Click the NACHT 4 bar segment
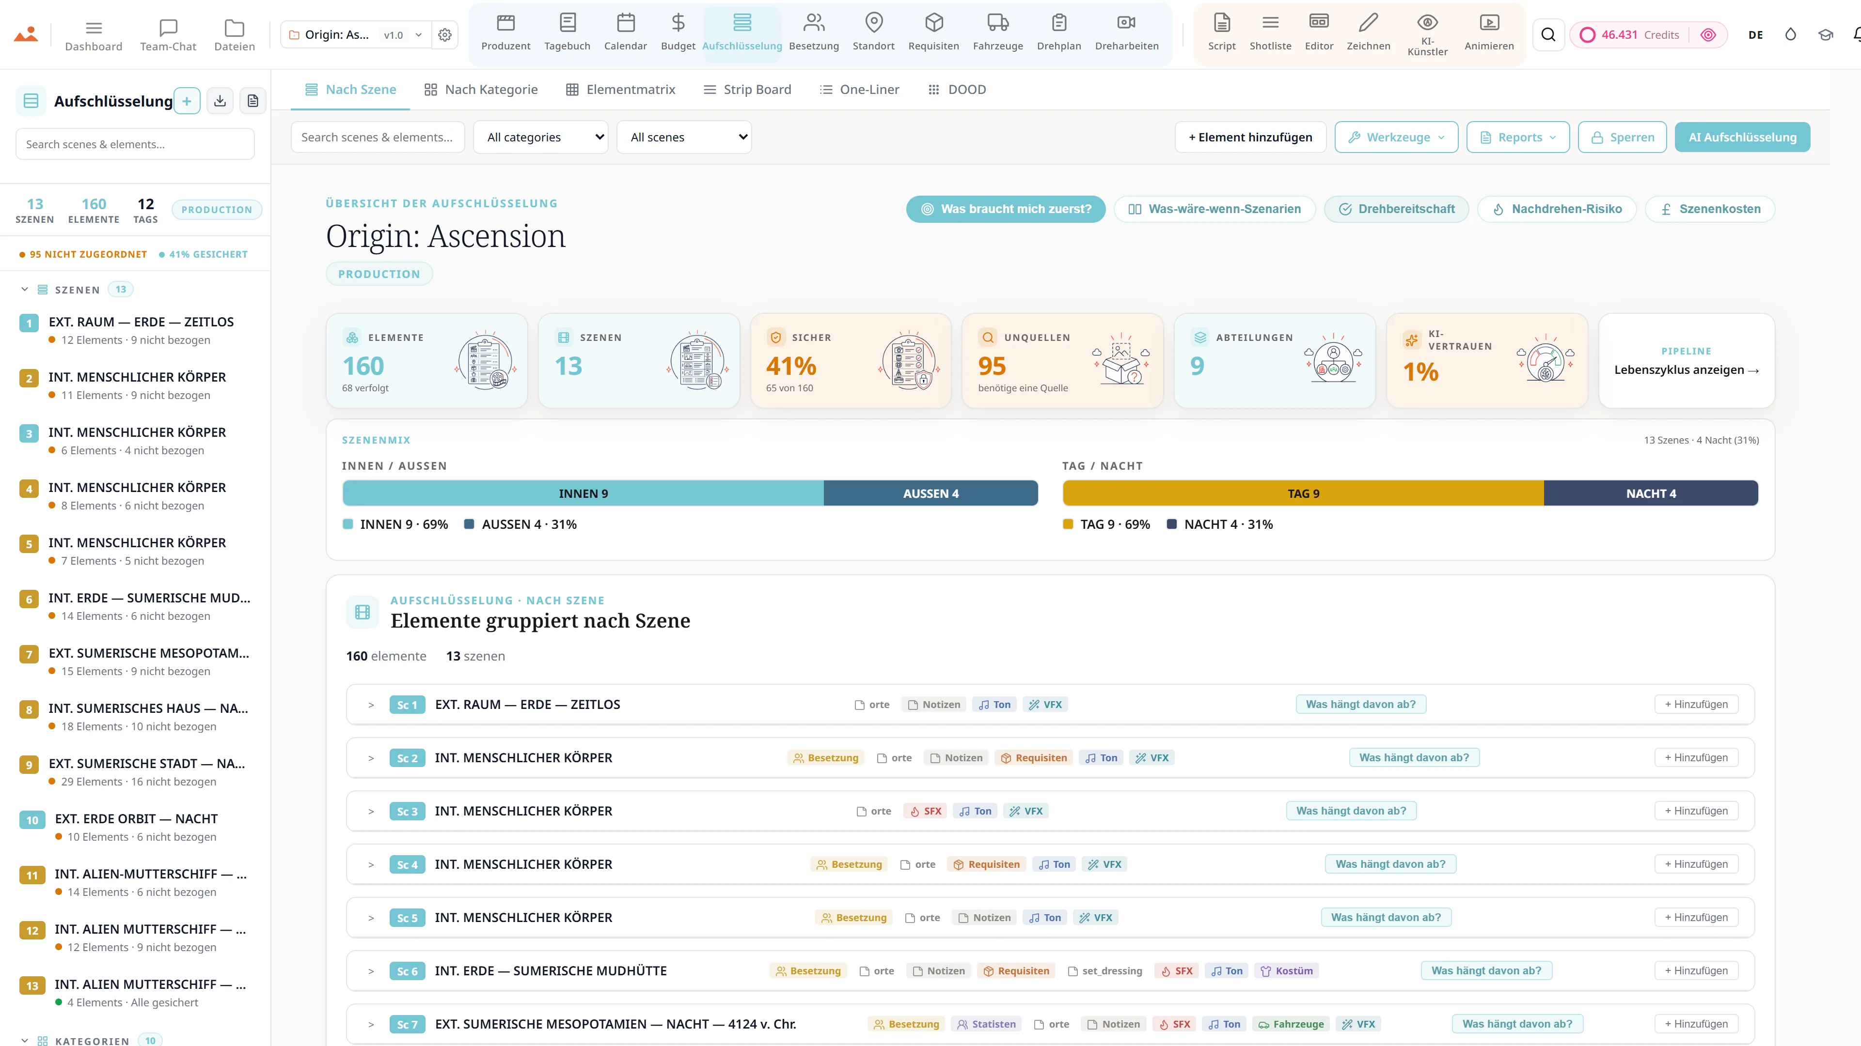The image size is (1861, 1046). pos(1651,493)
